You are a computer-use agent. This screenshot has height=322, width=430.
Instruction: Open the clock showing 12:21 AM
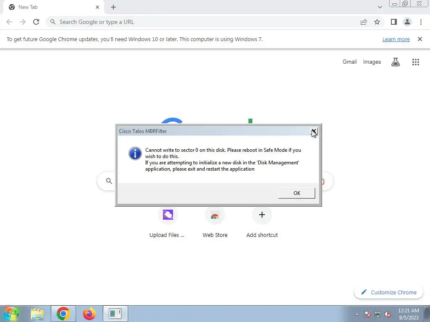point(408,314)
